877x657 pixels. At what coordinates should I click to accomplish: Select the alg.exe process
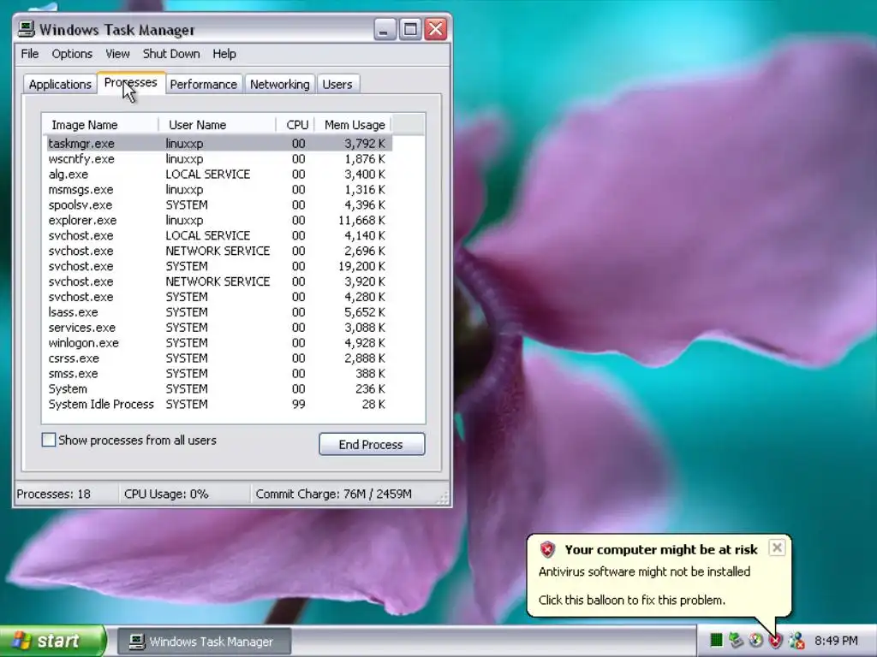(x=219, y=175)
